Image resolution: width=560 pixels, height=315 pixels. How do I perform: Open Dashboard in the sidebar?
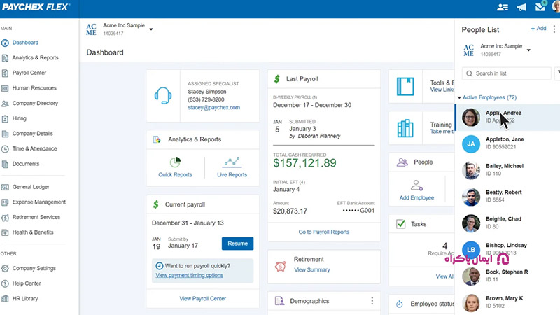25,43
